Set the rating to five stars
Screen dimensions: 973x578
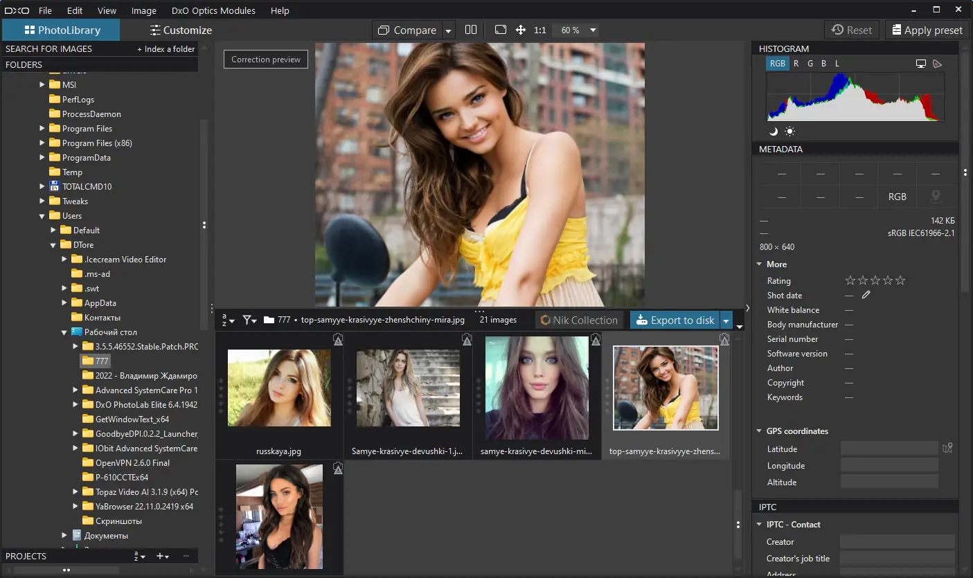(900, 280)
